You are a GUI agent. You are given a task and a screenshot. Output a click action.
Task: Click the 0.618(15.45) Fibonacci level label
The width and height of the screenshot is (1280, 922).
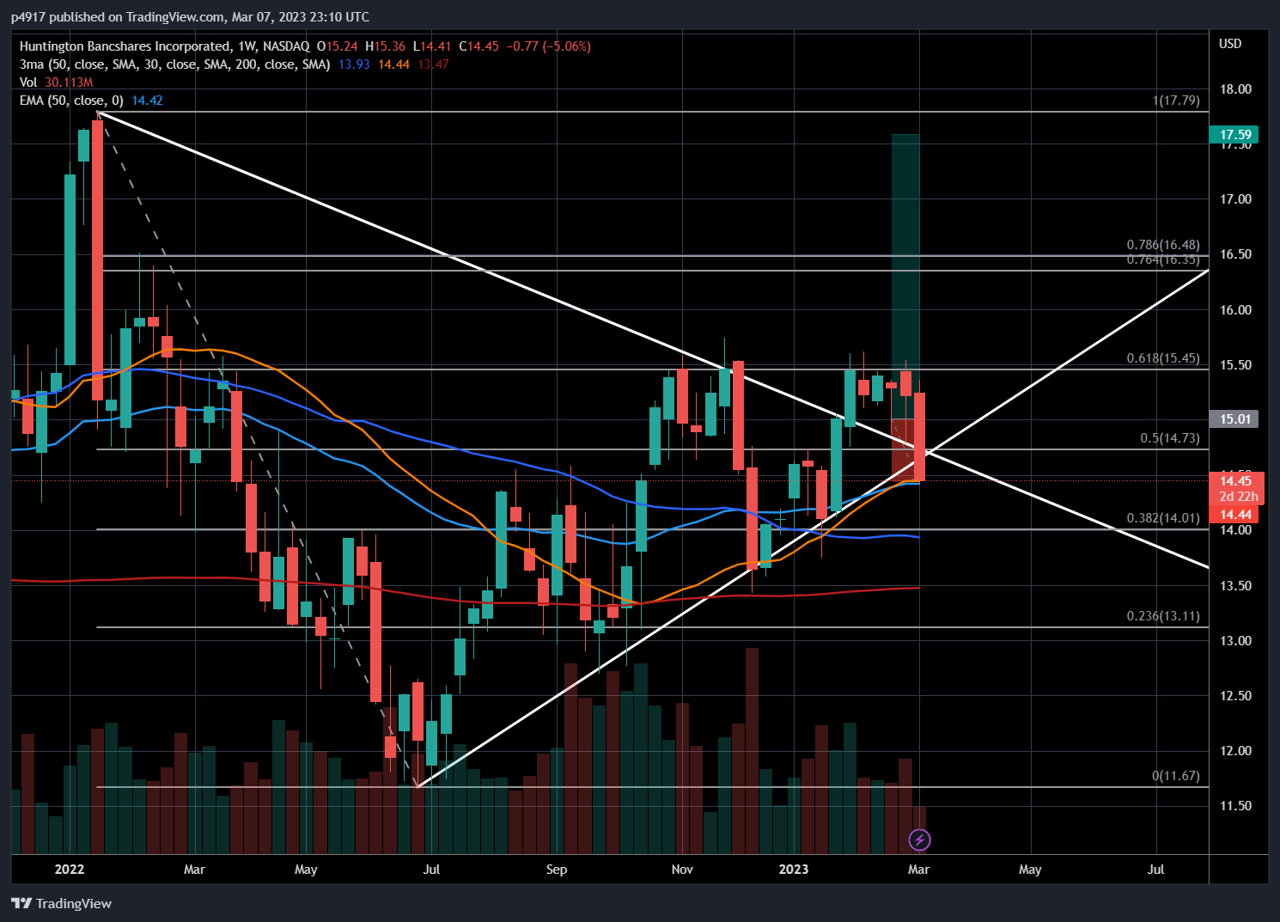(1163, 358)
